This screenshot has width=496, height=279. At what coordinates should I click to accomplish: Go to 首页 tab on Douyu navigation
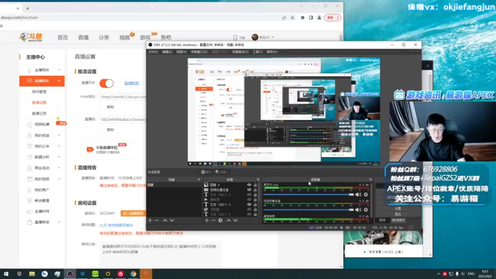coord(63,38)
